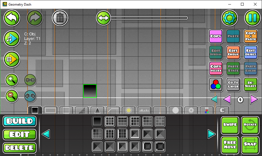Select the slopes category tab

82,110
